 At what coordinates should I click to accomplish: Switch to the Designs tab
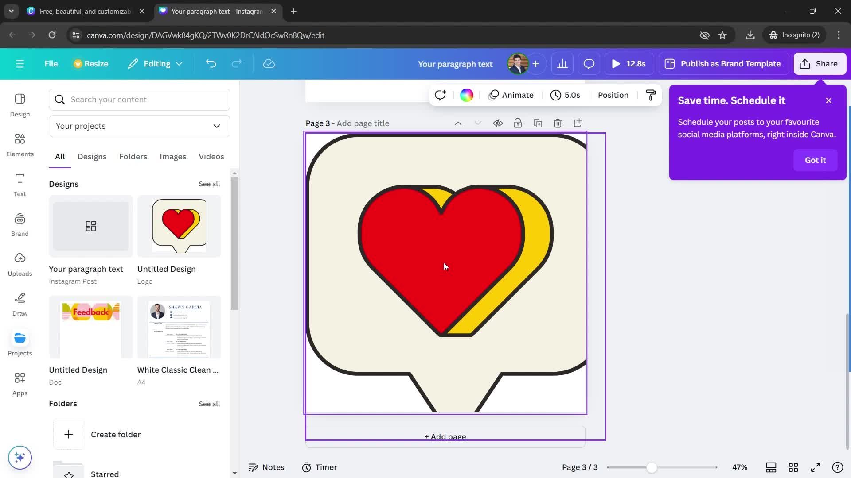92,157
